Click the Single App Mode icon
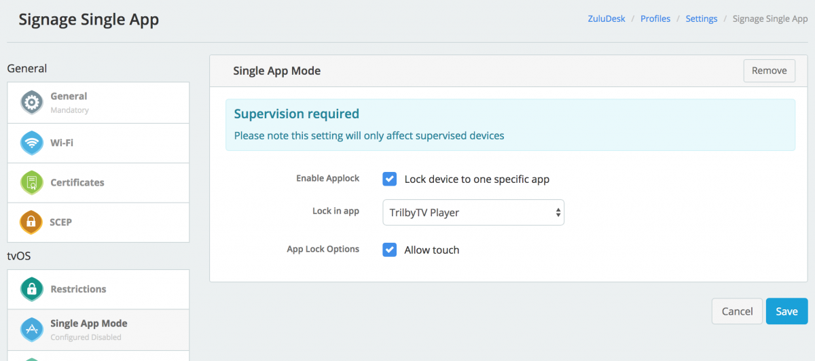Image resolution: width=815 pixels, height=361 pixels. pos(31,329)
